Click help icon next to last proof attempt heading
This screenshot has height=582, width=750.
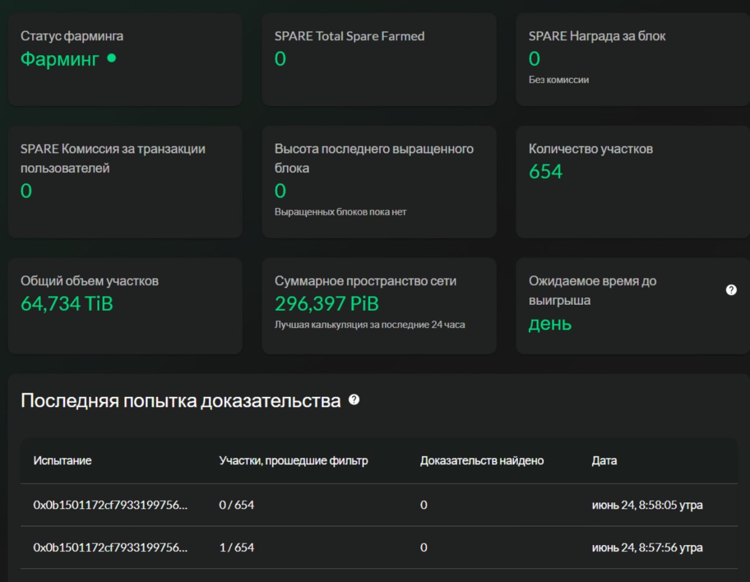point(354,400)
